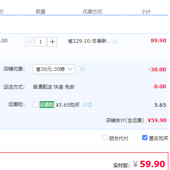
Task: Click the 普通配送 快递 免邮 shipping text
Action: 54,87
